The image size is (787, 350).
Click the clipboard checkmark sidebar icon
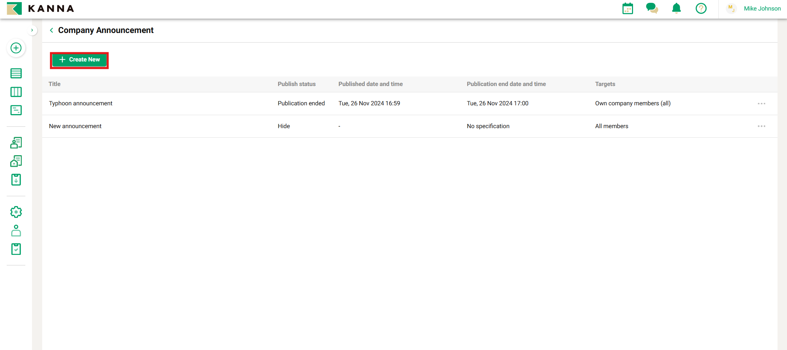pyautogui.click(x=16, y=249)
